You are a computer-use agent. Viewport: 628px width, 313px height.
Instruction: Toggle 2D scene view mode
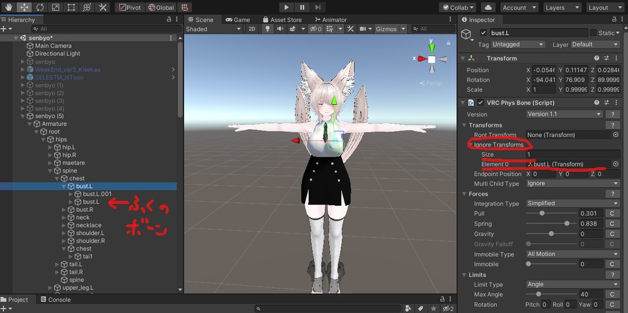[x=251, y=29]
